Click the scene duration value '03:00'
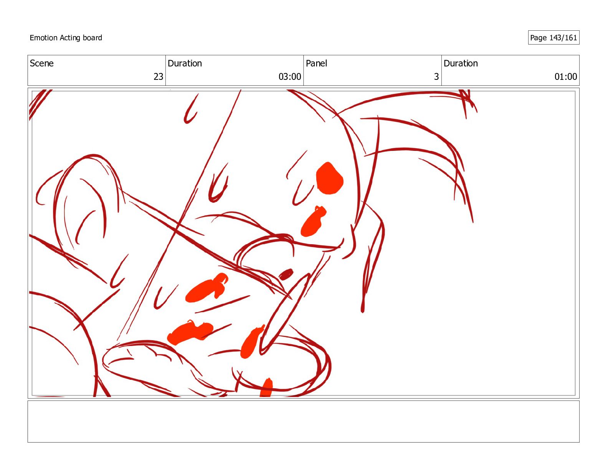Screen dimensions: 608x470 (x=290, y=77)
